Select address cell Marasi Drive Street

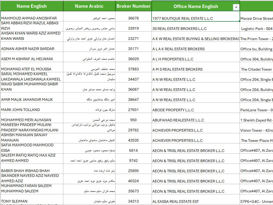256,16
